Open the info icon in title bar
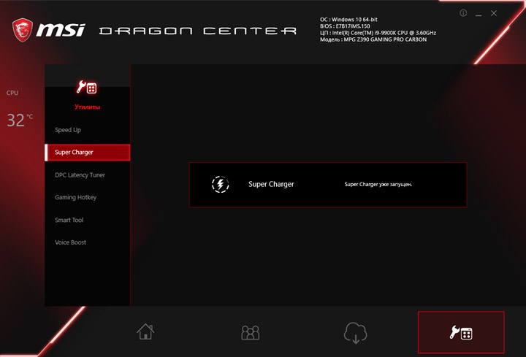Screen dimensions: 526x357 point(463,13)
